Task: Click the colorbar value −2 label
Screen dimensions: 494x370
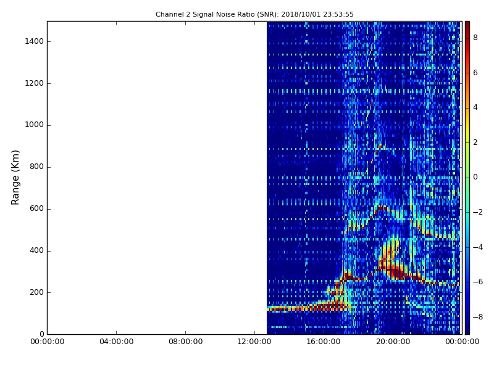Action: click(478, 212)
